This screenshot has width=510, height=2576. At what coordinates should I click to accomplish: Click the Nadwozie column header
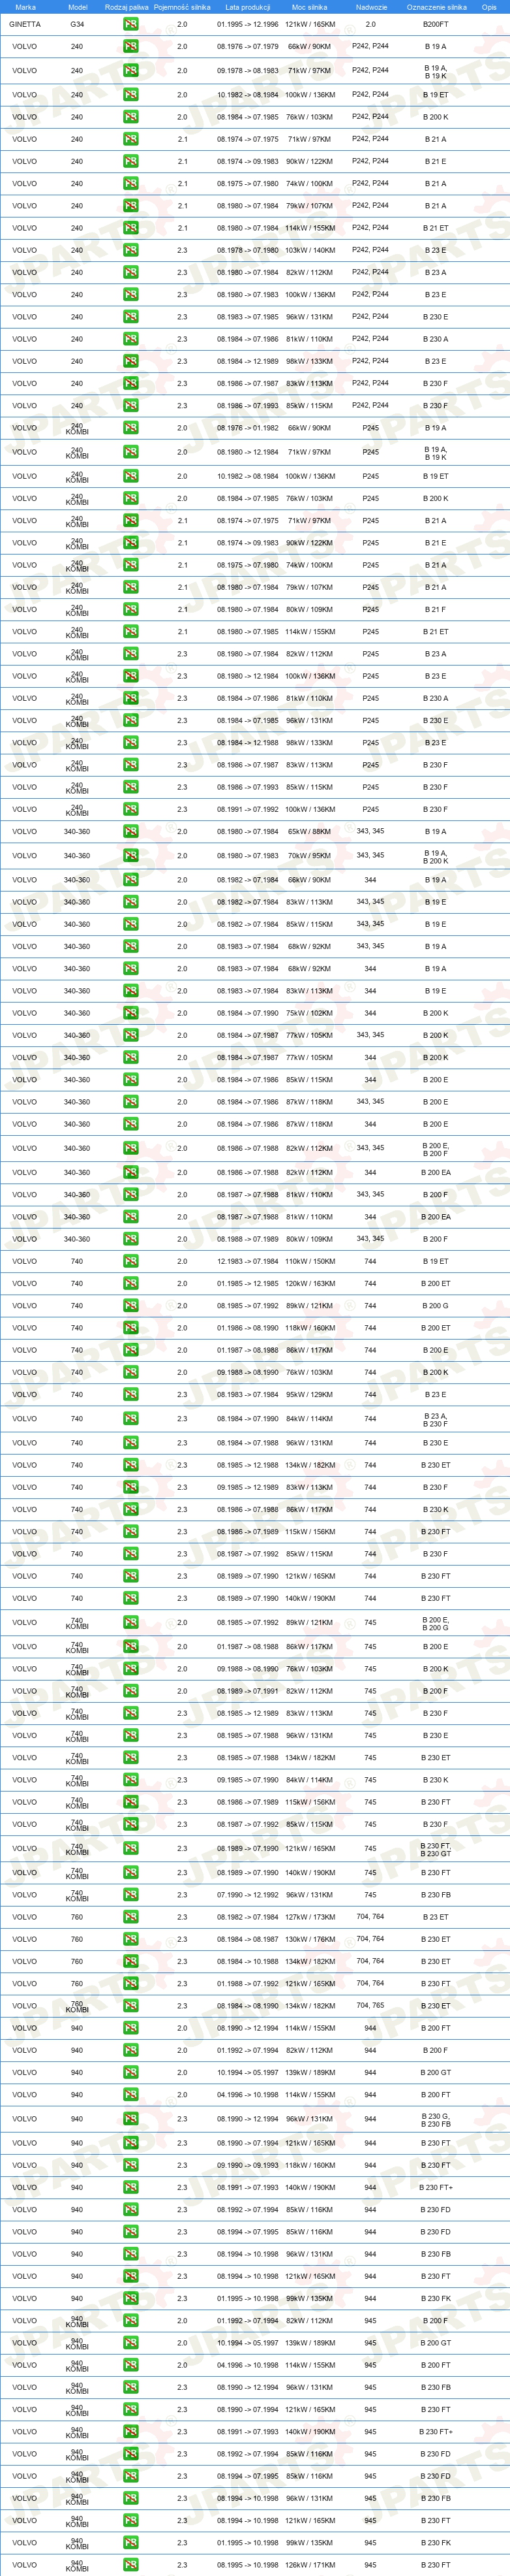click(x=370, y=7)
